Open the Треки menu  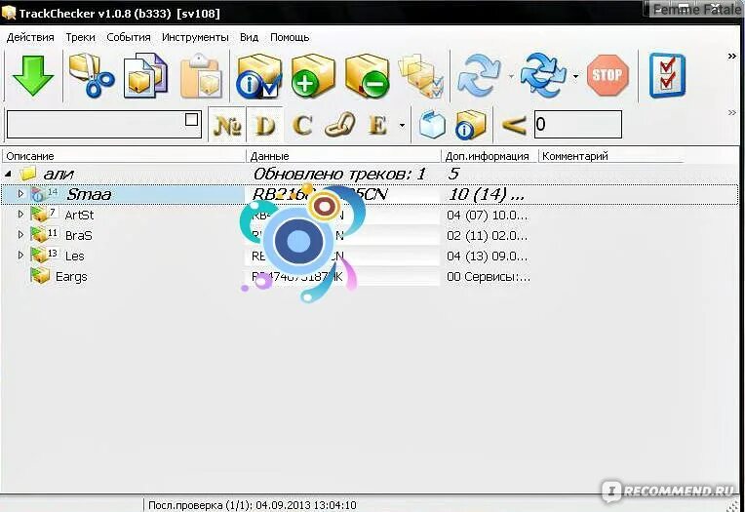pos(80,37)
